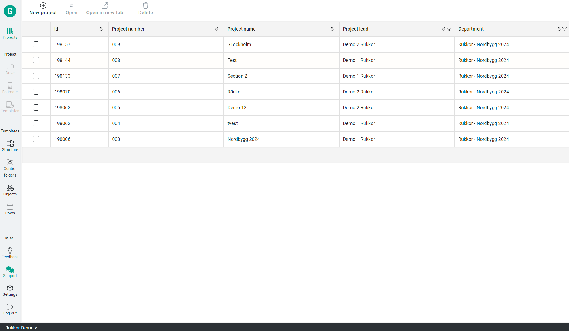Open Control folders in sidebar
Image resolution: width=569 pixels, height=331 pixels.
[10, 168]
